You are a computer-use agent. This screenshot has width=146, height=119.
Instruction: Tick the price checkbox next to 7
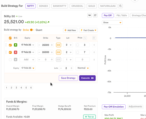[77, 52]
